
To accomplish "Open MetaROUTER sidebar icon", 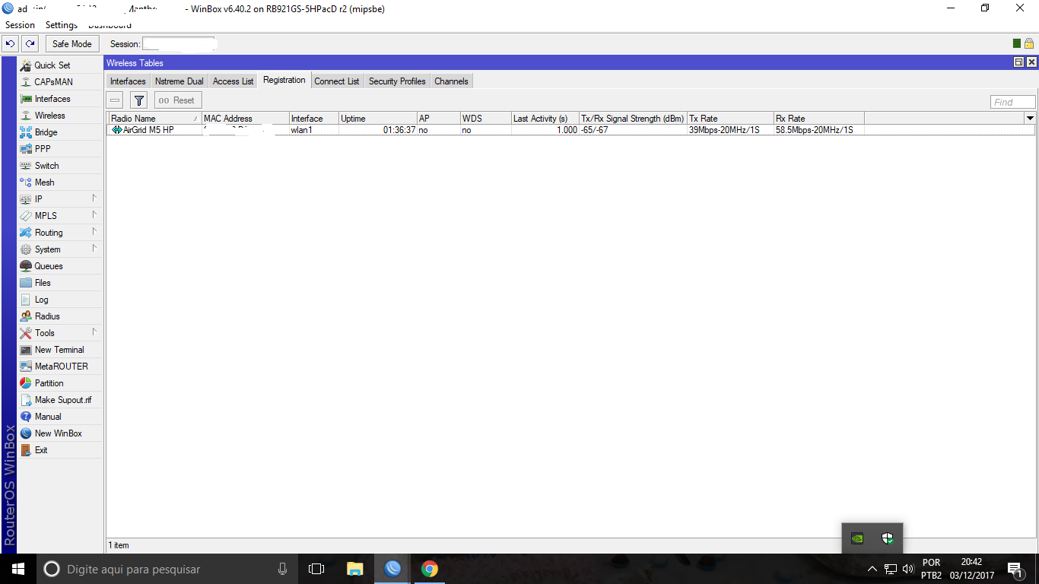I will pos(26,367).
